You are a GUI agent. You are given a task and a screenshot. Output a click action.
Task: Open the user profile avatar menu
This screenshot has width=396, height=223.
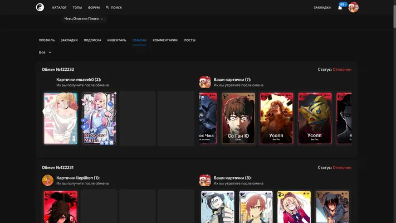(x=353, y=7)
